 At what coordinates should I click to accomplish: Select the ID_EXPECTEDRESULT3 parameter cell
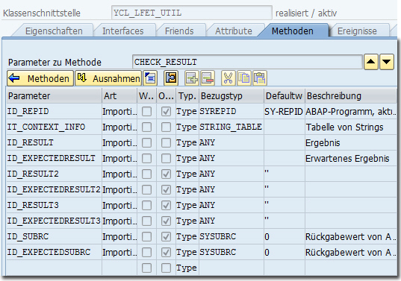[x=54, y=221]
